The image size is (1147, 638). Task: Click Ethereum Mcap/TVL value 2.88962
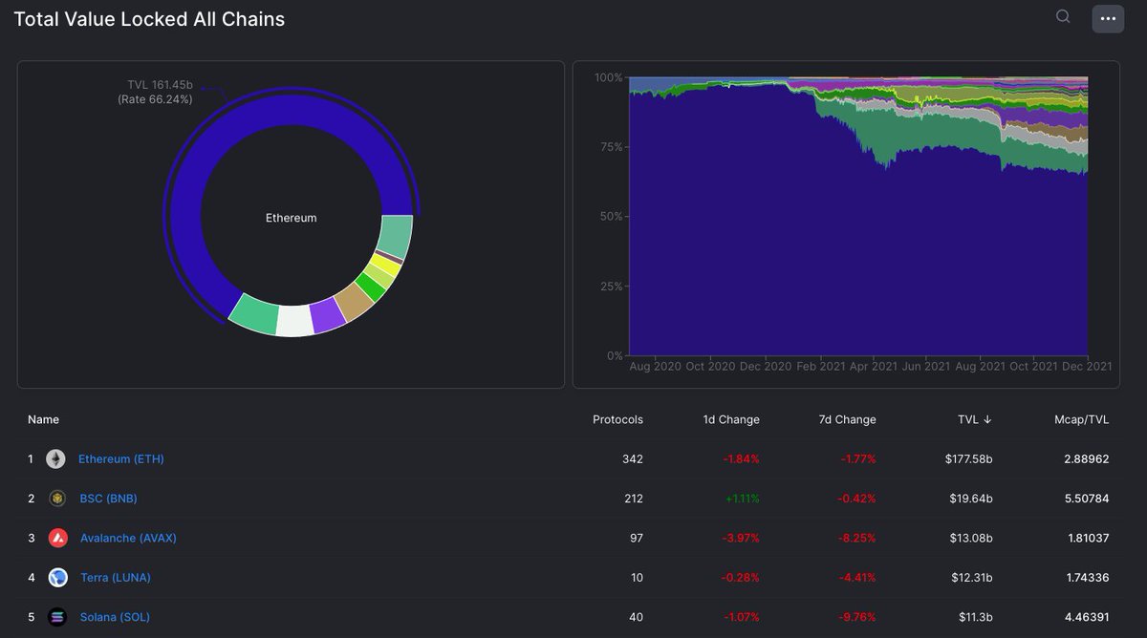pos(1087,459)
